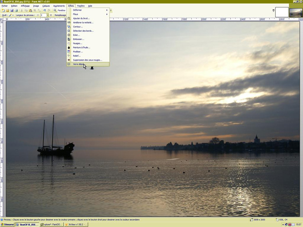Viewport: 303px width, 227px height.
Task: Open the Ajustements menu
Action: [59, 6]
